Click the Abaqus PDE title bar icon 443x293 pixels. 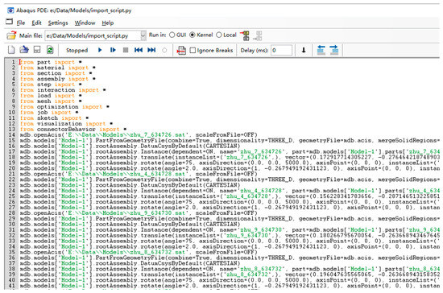pos(10,10)
